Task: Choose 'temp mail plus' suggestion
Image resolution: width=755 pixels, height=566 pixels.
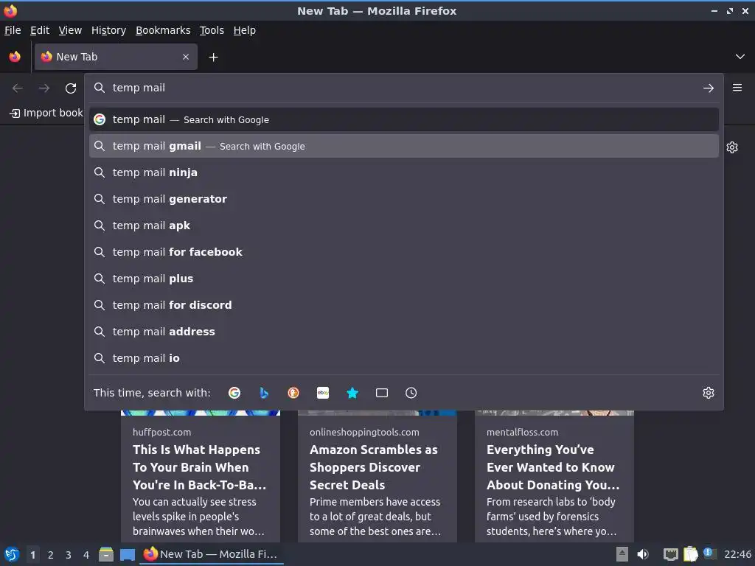Action: click(x=404, y=278)
